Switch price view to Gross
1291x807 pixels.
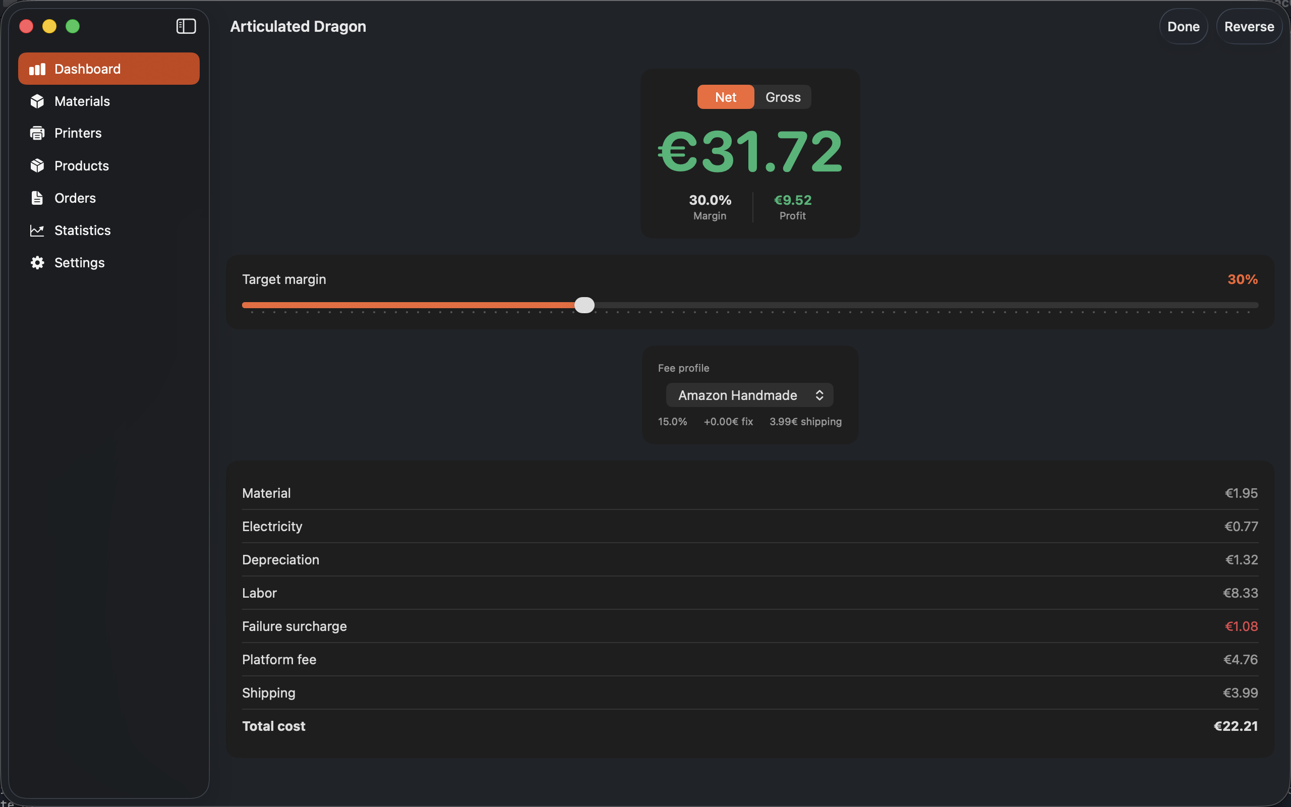click(783, 97)
